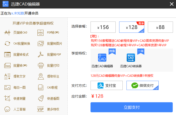Click the 提取文字 text icon
This screenshot has width=176, height=115.
pyautogui.click(x=7, y=76)
